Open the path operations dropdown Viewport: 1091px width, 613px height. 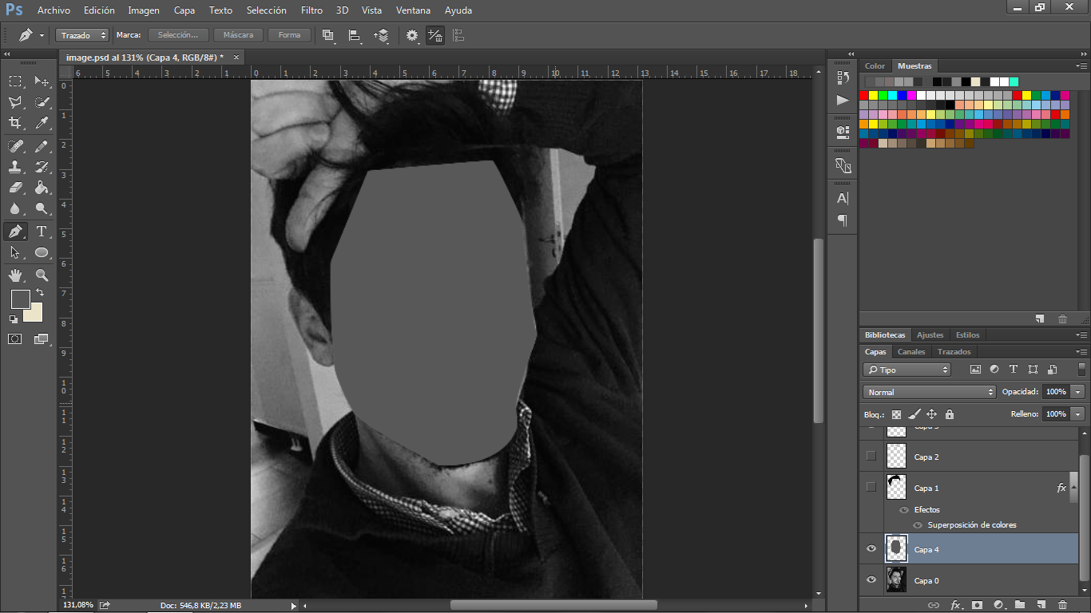(x=328, y=35)
